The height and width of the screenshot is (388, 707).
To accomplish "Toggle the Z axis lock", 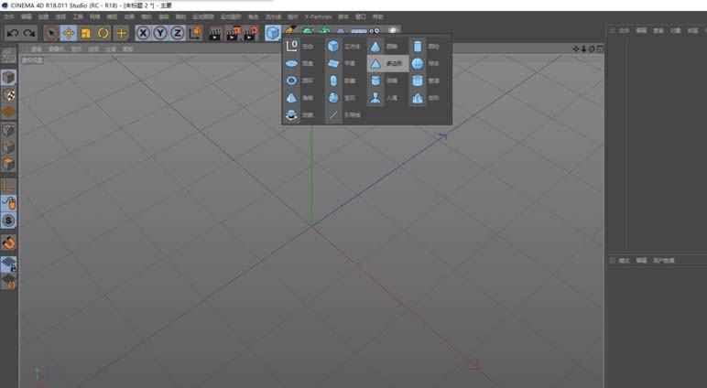I will coord(178,33).
